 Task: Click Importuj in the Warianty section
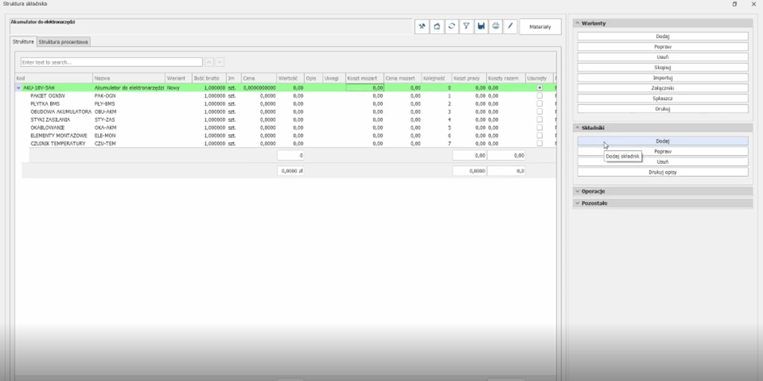point(662,78)
